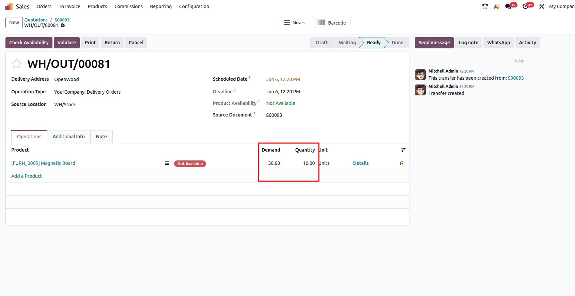
Task: Show the Scheduled Date help tooltip question mark
Action: coord(250,78)
